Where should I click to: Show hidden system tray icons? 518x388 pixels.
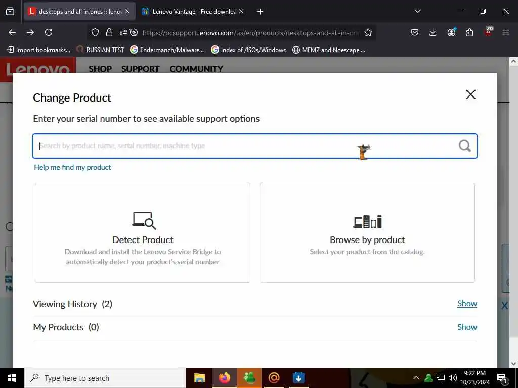416,378
